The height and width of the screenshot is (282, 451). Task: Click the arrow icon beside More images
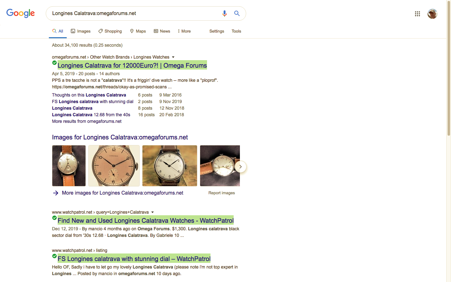[x=56, y=193]
